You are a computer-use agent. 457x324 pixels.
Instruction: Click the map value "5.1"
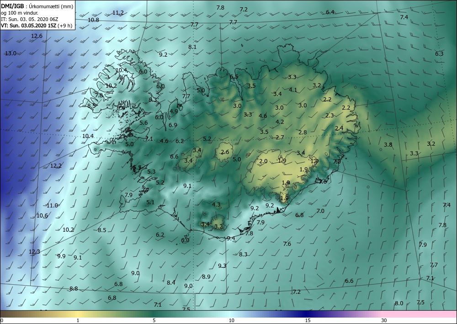tap(150, 202)
